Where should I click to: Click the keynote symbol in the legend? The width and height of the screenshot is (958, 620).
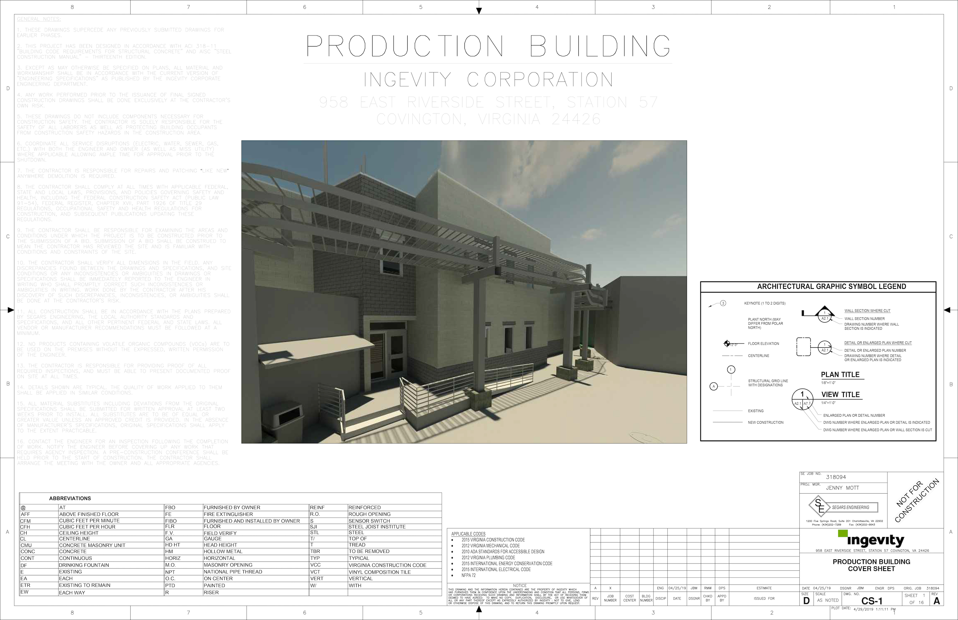pos(717,304)
